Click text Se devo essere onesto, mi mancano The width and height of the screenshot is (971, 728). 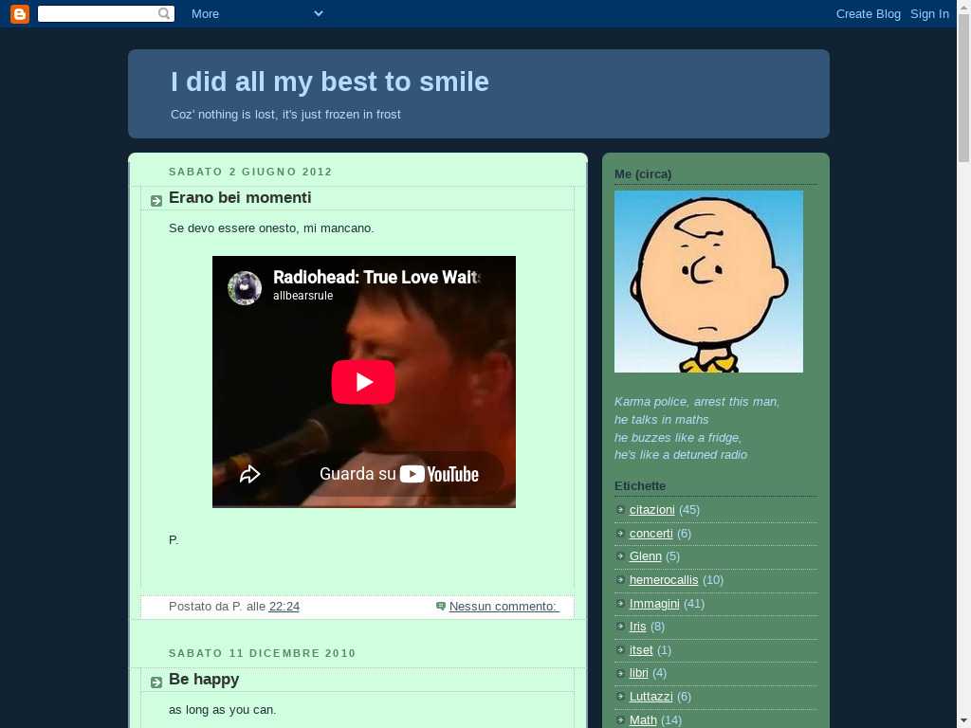[x=271, y=227]
